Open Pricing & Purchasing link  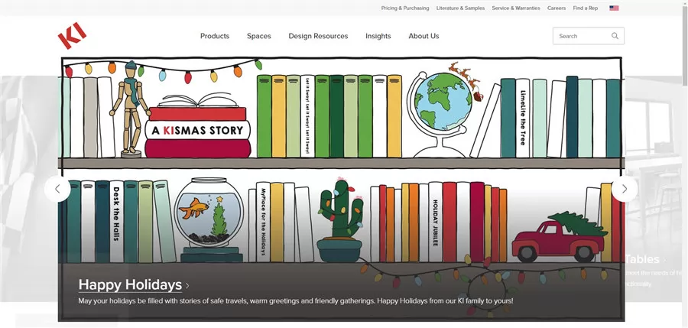[x=405, y=8]
